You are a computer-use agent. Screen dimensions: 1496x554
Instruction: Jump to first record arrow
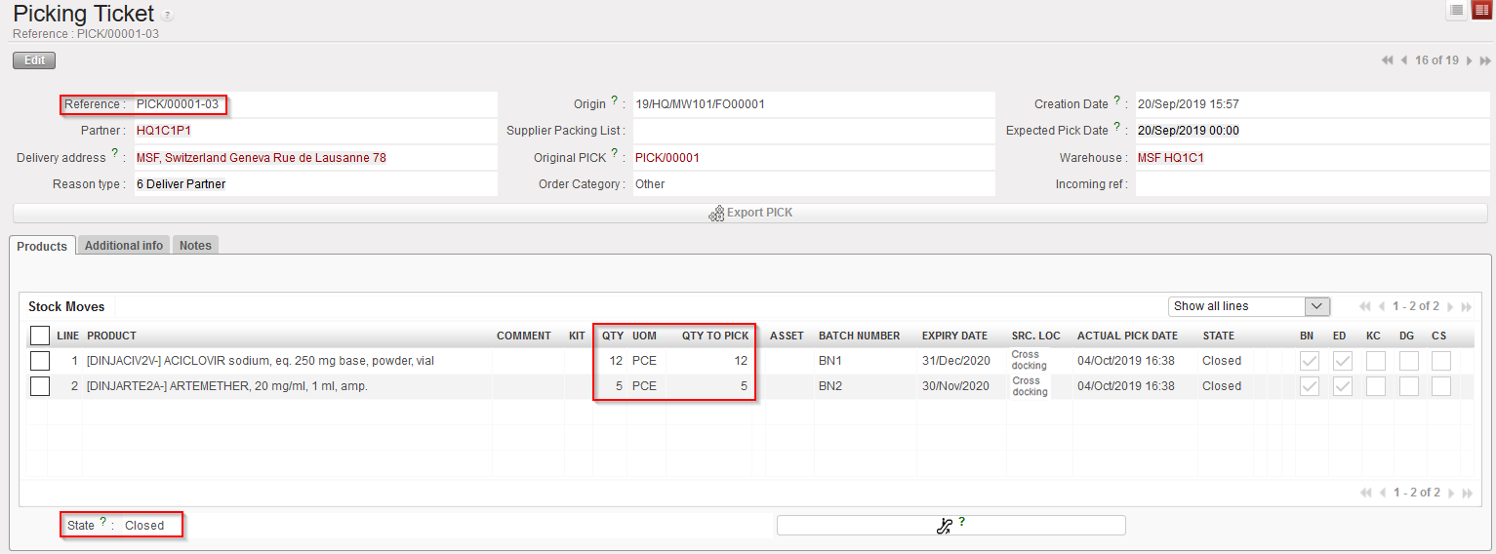[x=1387, y=60]
